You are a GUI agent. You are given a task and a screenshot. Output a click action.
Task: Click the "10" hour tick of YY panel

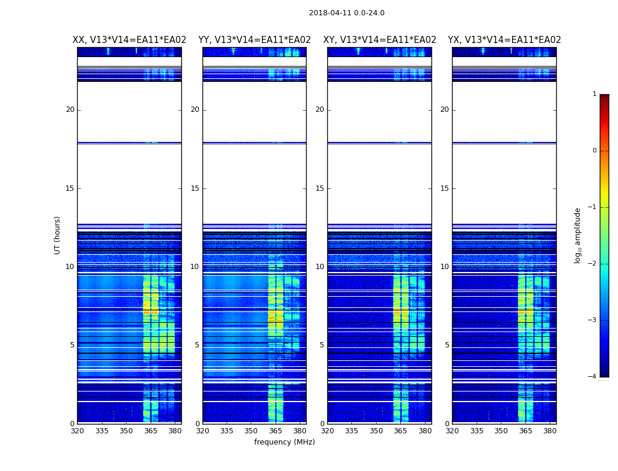pyautogui.click(x=195, y=267)
